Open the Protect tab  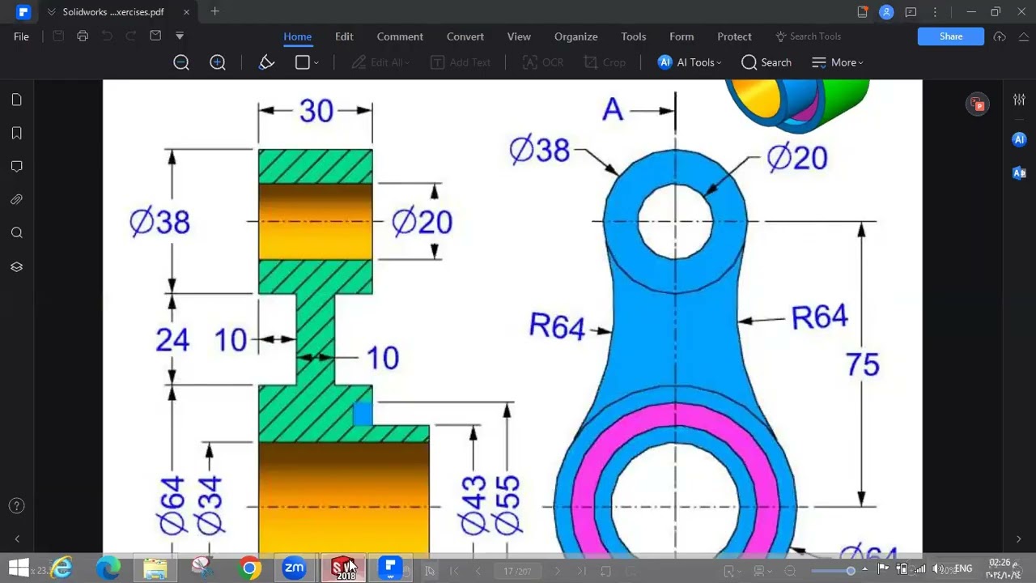pyautogui.click(x=734, y=36)
